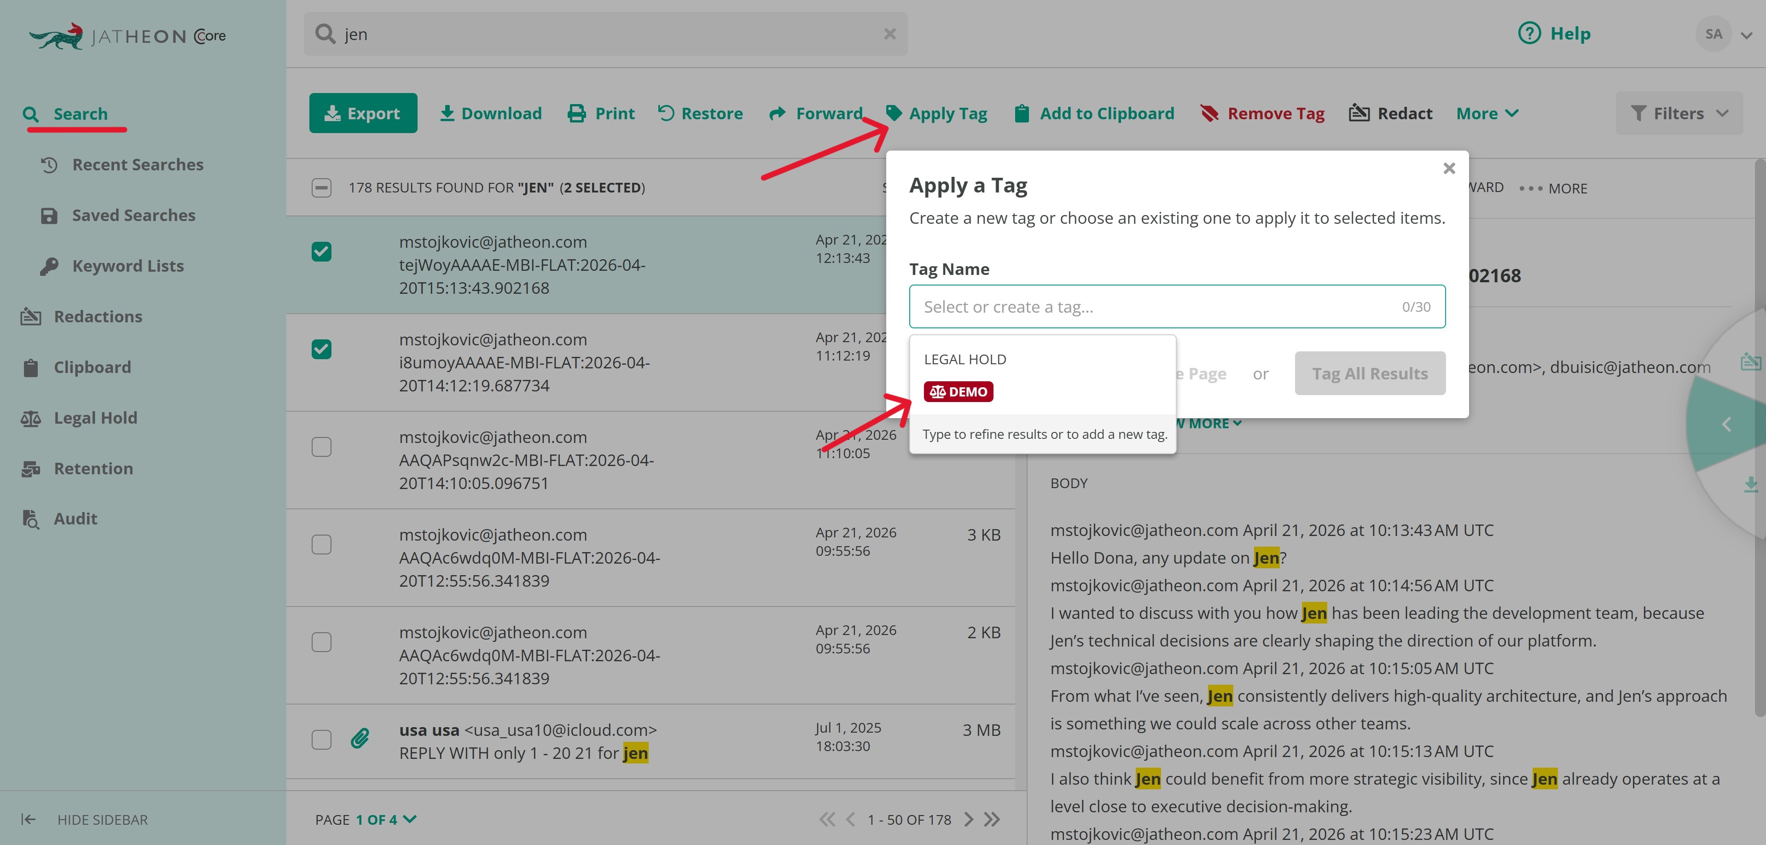Image resolution: width=1766 pixels, height=845 pixels.
Task: Close the Apply a Tag dialog
Action: pos(1449,168)
